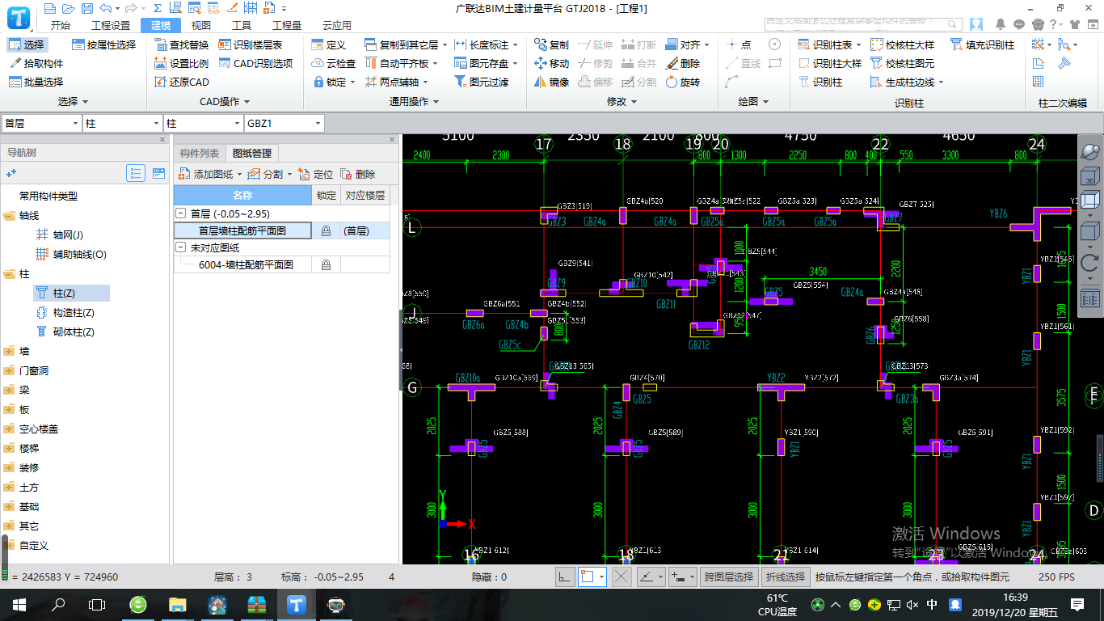
Task: Click the 名称 column header
Action: [242, 195]
